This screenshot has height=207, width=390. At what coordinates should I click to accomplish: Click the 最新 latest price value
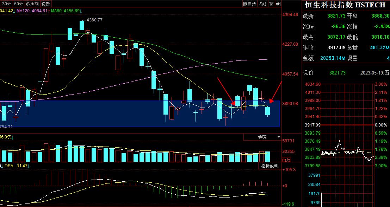point(336,16)
